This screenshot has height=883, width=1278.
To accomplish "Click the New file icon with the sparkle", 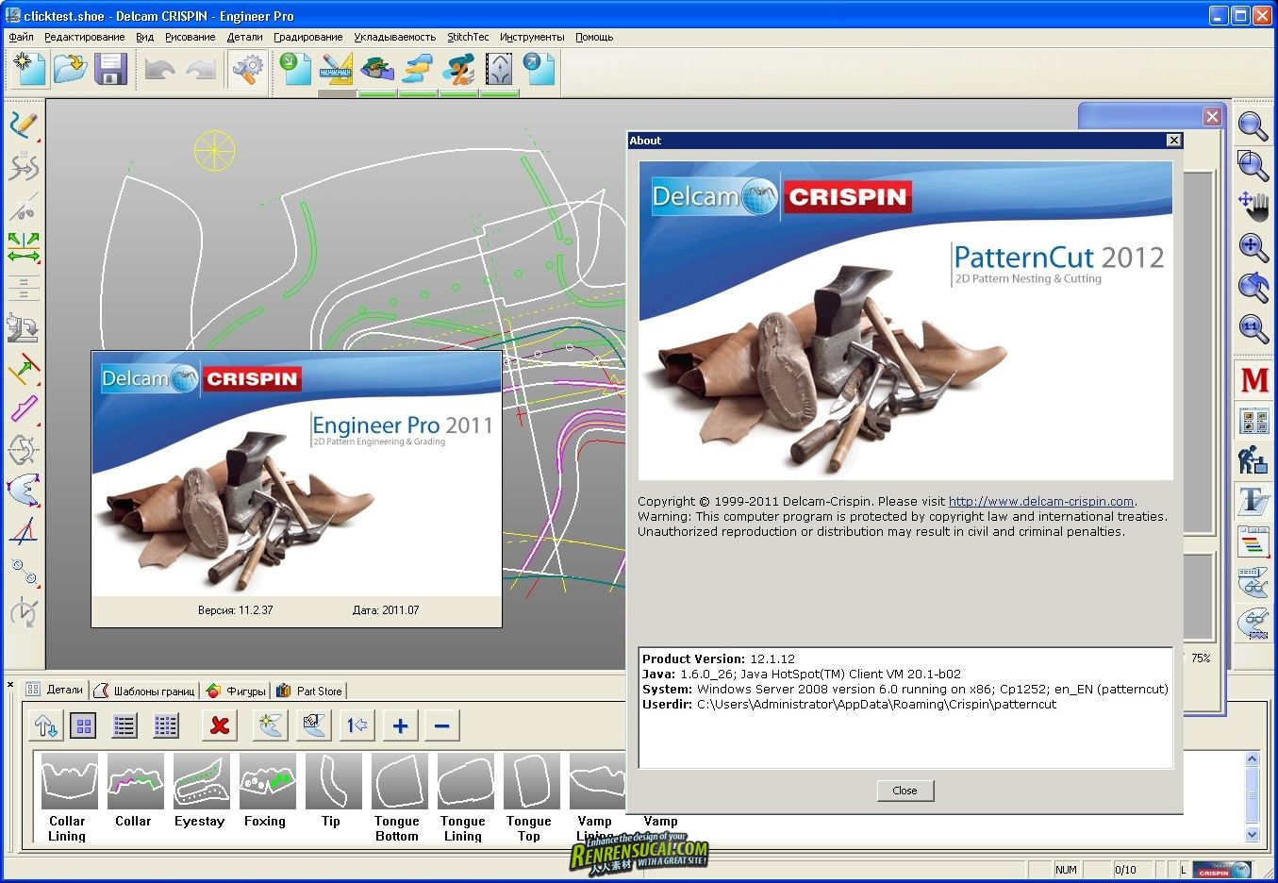I will (x=27, y=69).
